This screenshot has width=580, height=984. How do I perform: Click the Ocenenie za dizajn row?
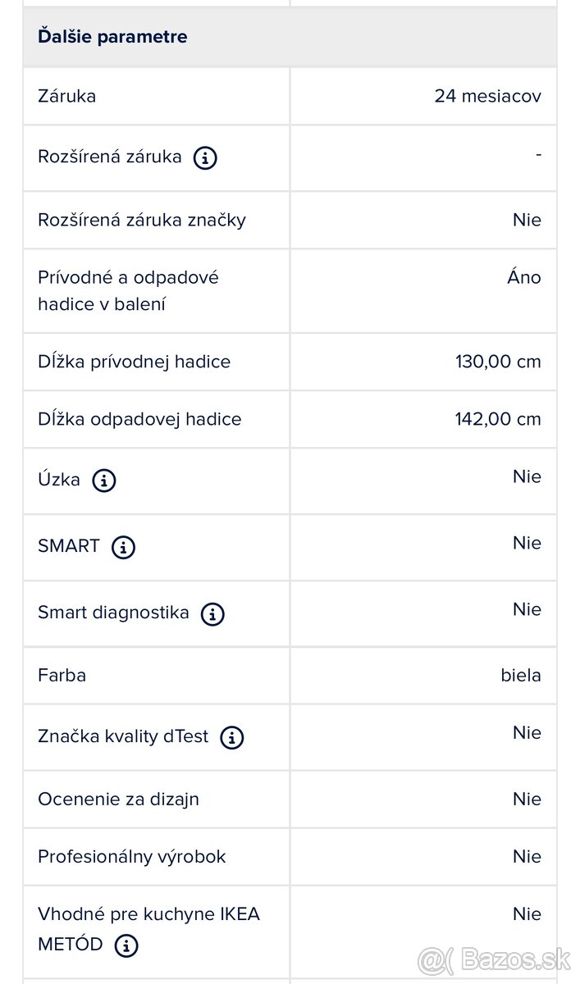[118, 799]
